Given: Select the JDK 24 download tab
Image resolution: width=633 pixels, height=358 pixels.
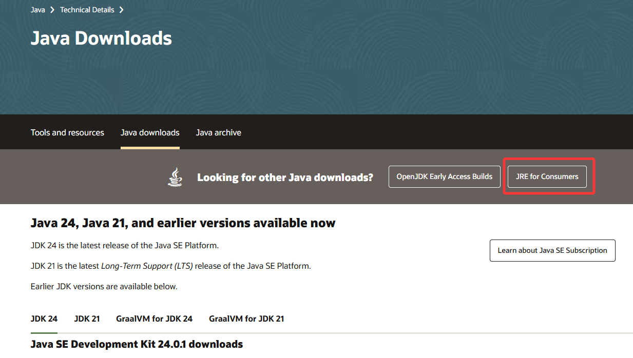Looking at the screenshot, I should coord(44,319).
